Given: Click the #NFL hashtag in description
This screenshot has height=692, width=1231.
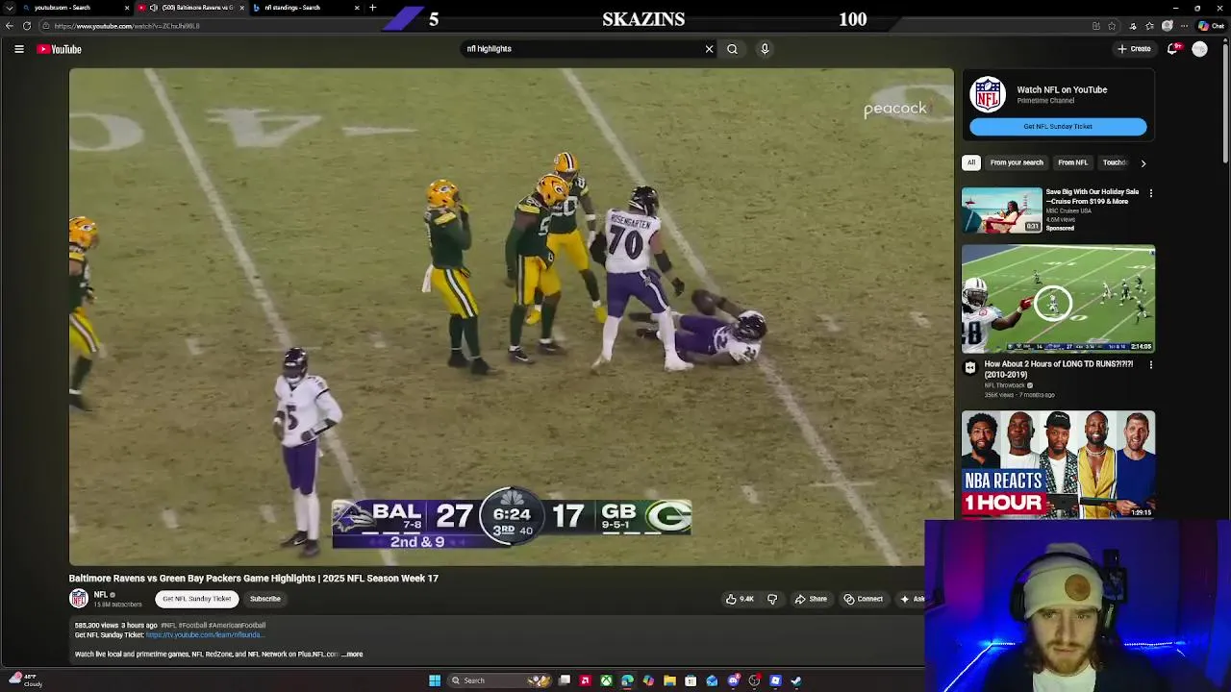Looking at the screenshot, I should (168, 626).
